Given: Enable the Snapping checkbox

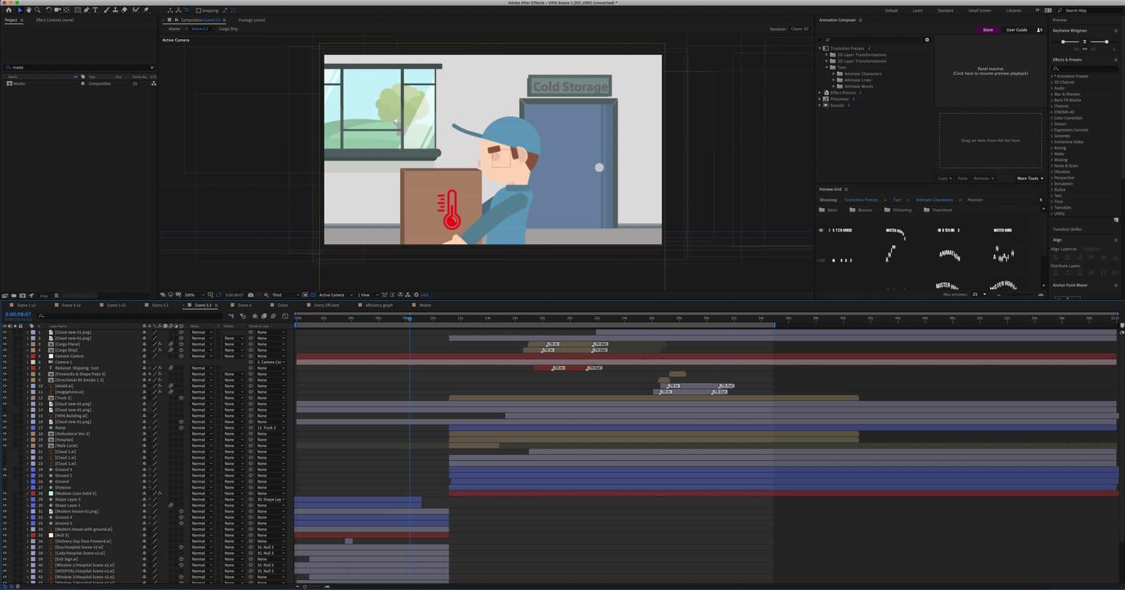Looking at the screenshot, I should (198, 10).
